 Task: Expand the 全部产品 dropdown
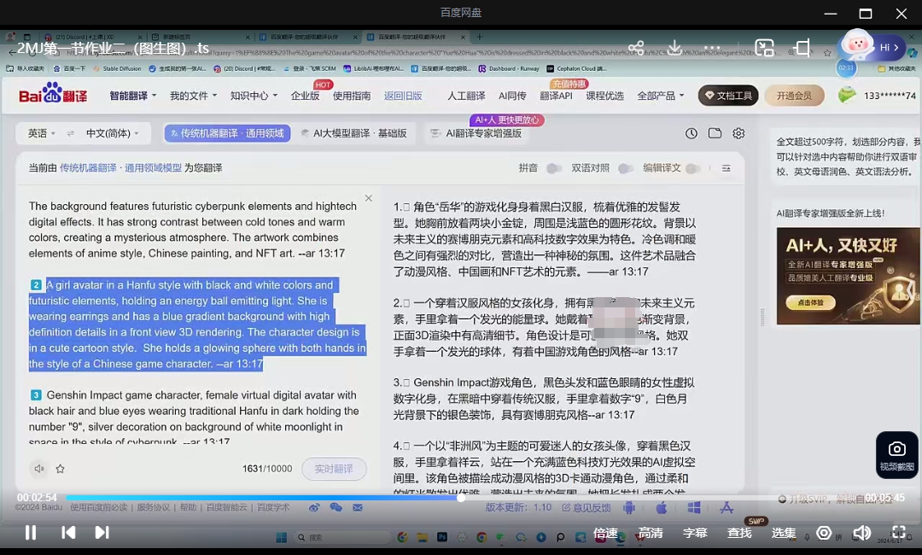(661, 96)
